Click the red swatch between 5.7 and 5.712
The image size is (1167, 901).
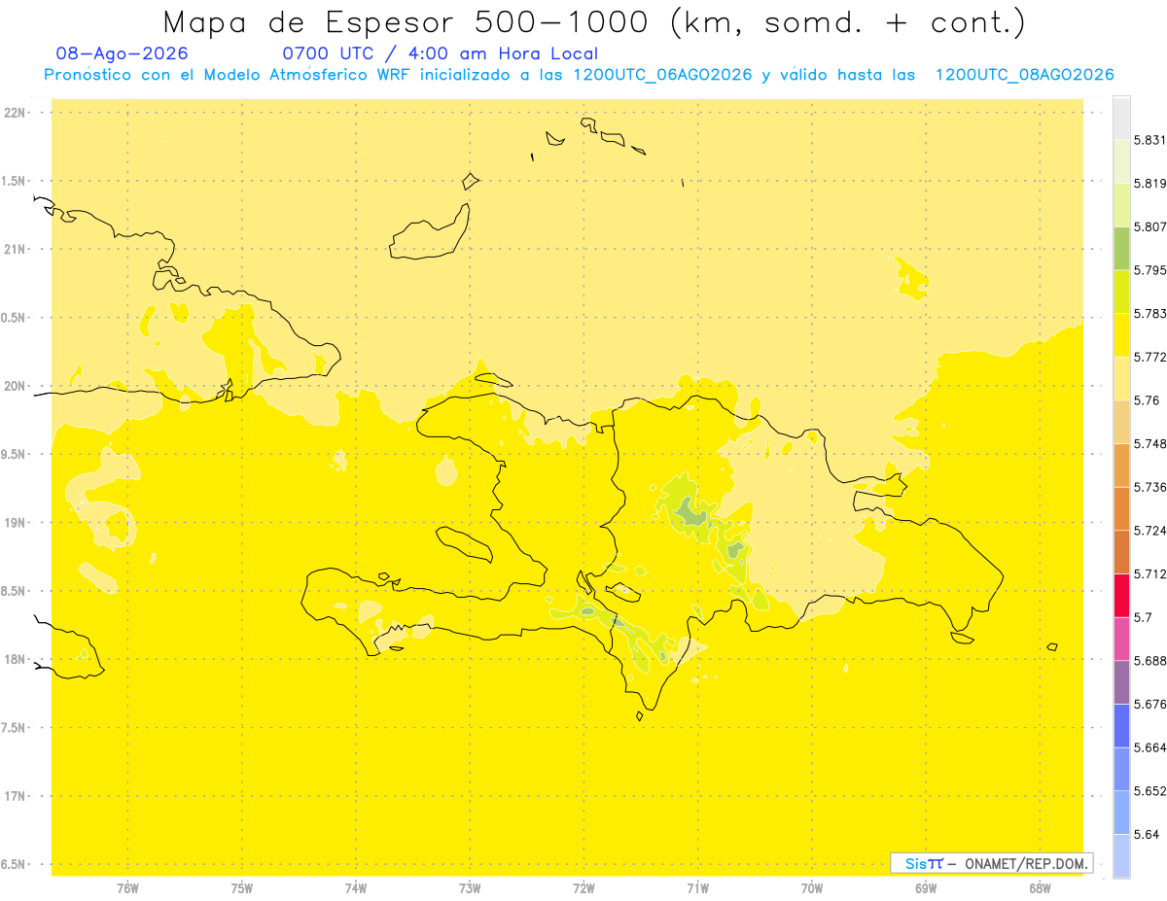point(1121,596)
